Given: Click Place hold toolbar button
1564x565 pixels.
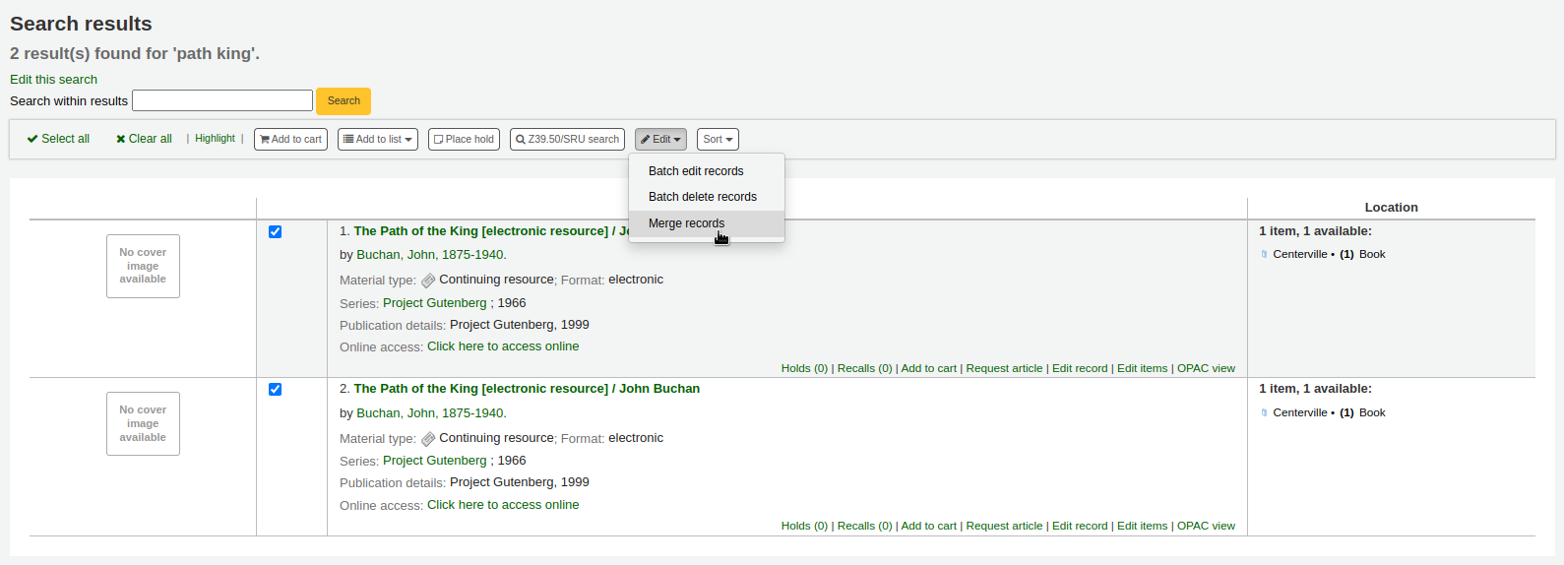Looking at the screenshot, I should (464, 140).
